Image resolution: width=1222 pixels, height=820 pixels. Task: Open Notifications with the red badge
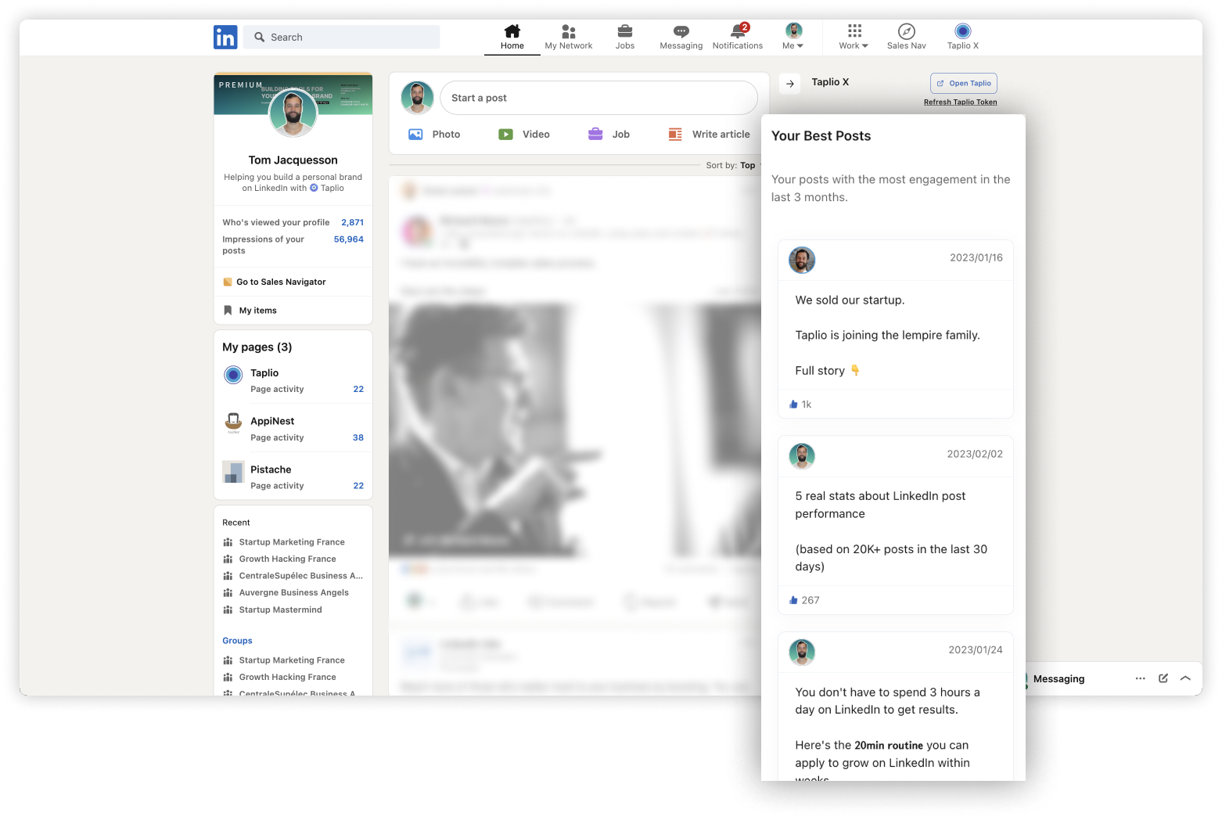(738, 37)
